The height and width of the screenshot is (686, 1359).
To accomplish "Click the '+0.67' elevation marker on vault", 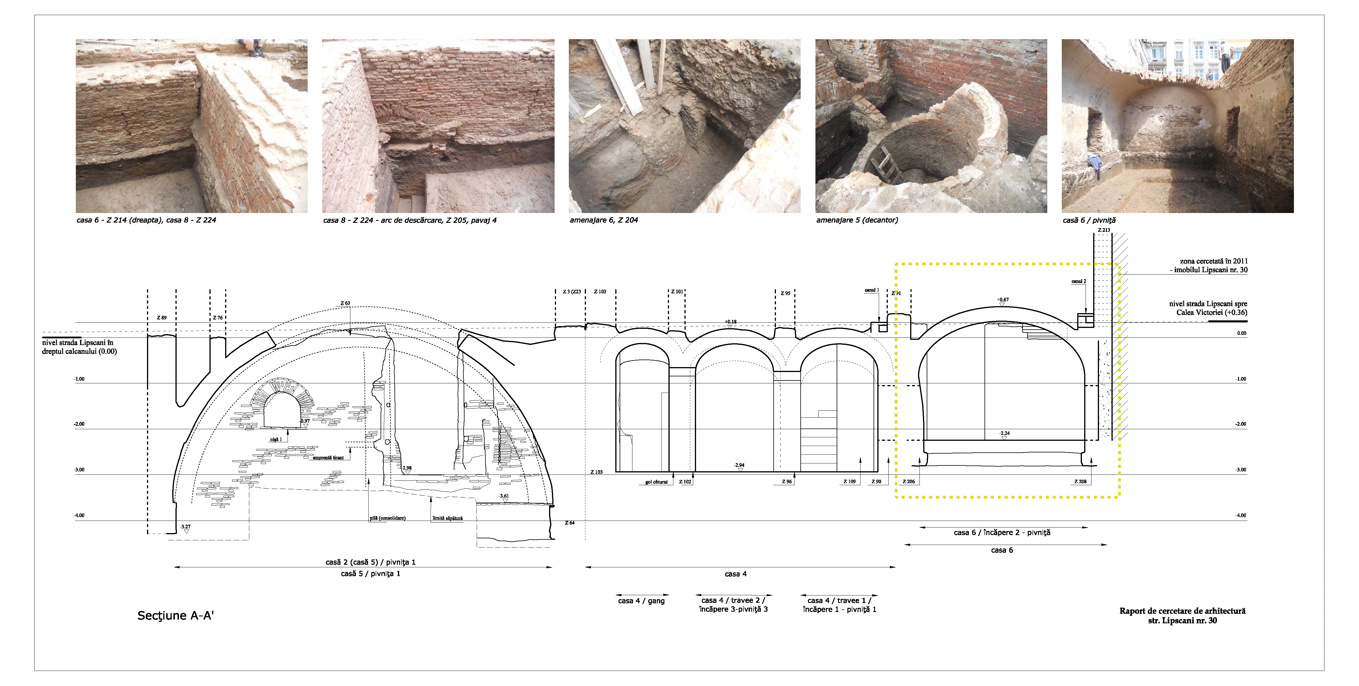I will [1002, 300].
